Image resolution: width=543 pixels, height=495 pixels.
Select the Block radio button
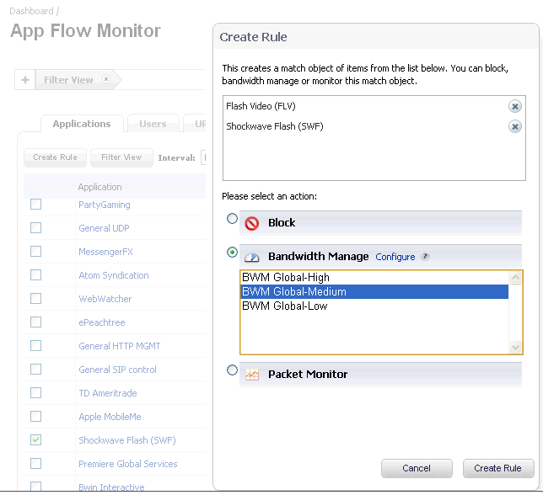point(232,219)
